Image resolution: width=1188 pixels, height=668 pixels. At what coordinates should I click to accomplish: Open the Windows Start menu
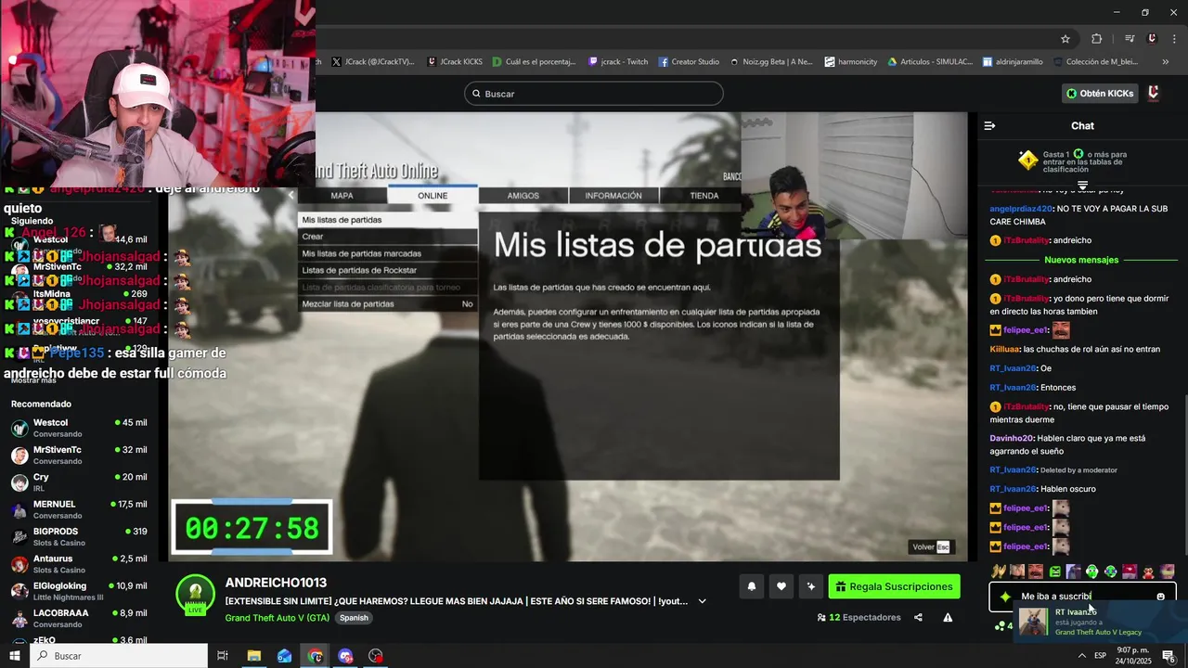click(14, 656)
